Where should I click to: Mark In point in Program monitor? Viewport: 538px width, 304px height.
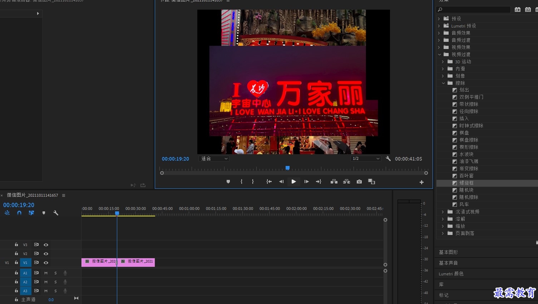[242, 182]
